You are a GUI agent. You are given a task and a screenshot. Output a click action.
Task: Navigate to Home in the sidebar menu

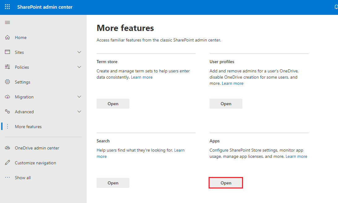pyautogui.click(x=21, y=37)
